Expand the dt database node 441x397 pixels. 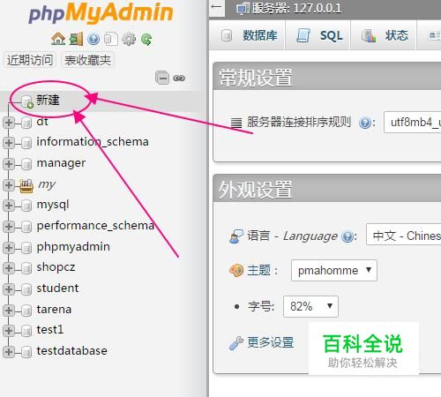click(9, 123)
